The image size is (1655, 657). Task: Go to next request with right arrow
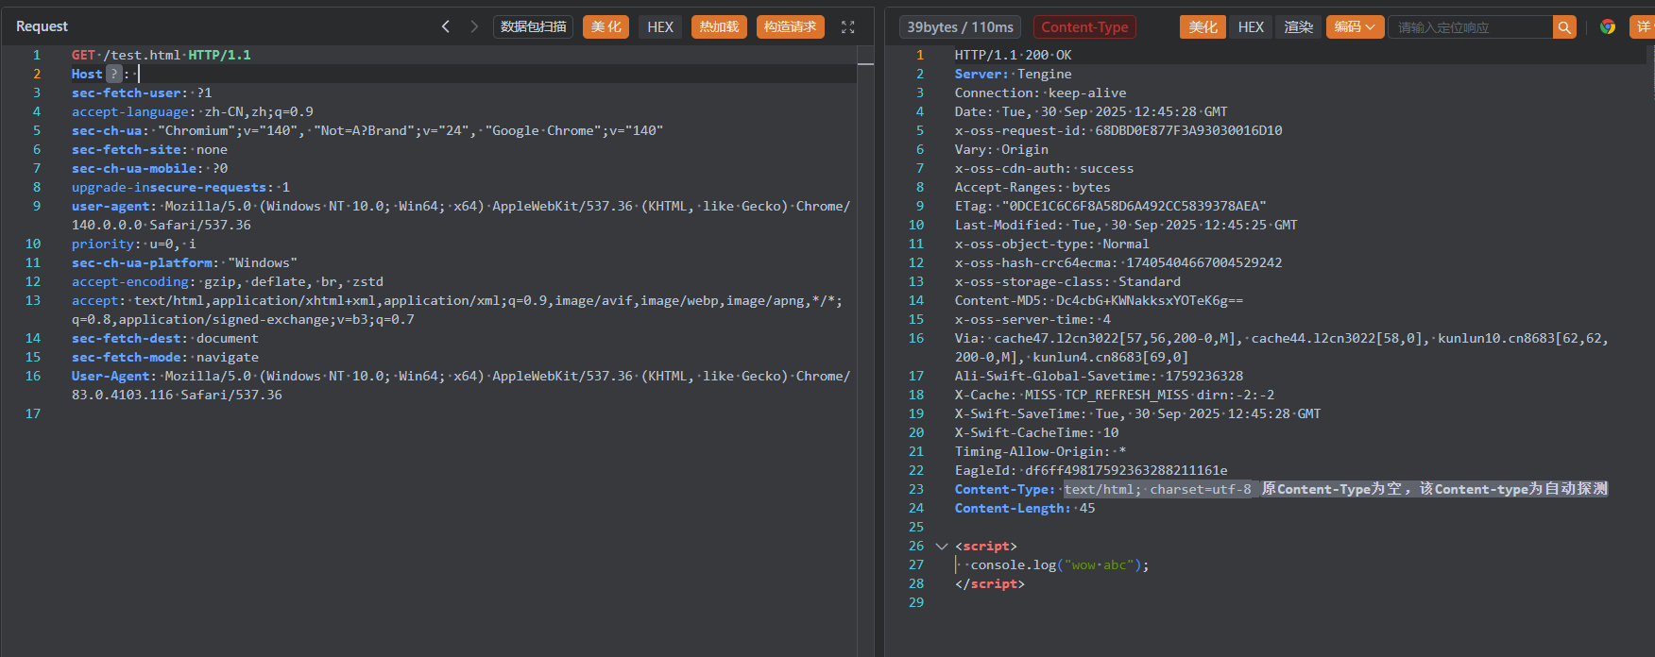(474, 26)
